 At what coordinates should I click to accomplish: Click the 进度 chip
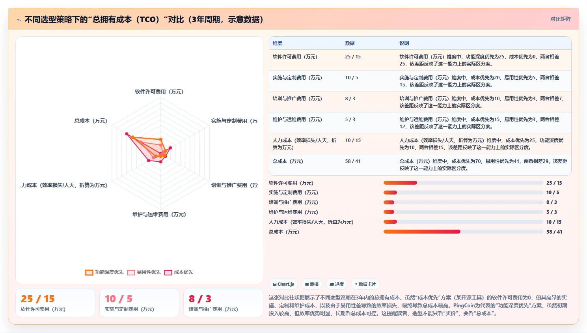(337, 284)
